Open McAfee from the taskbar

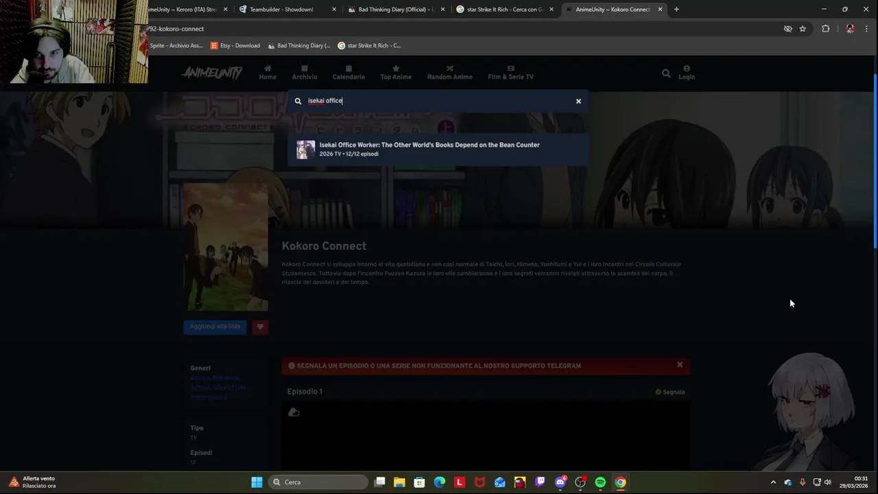click(479, 482)
